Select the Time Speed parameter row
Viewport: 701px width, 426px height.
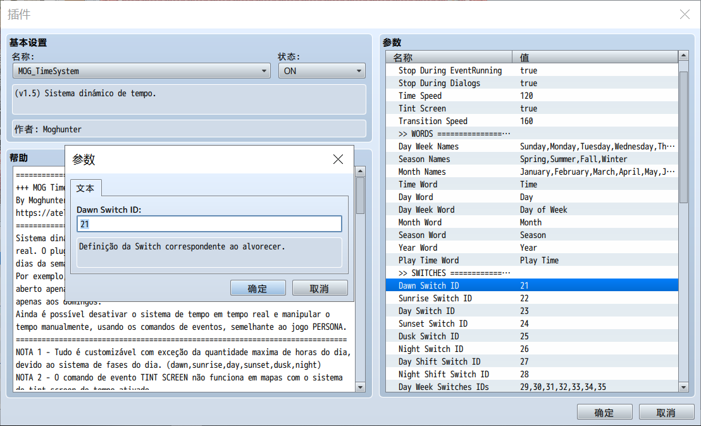pos(532,96)
